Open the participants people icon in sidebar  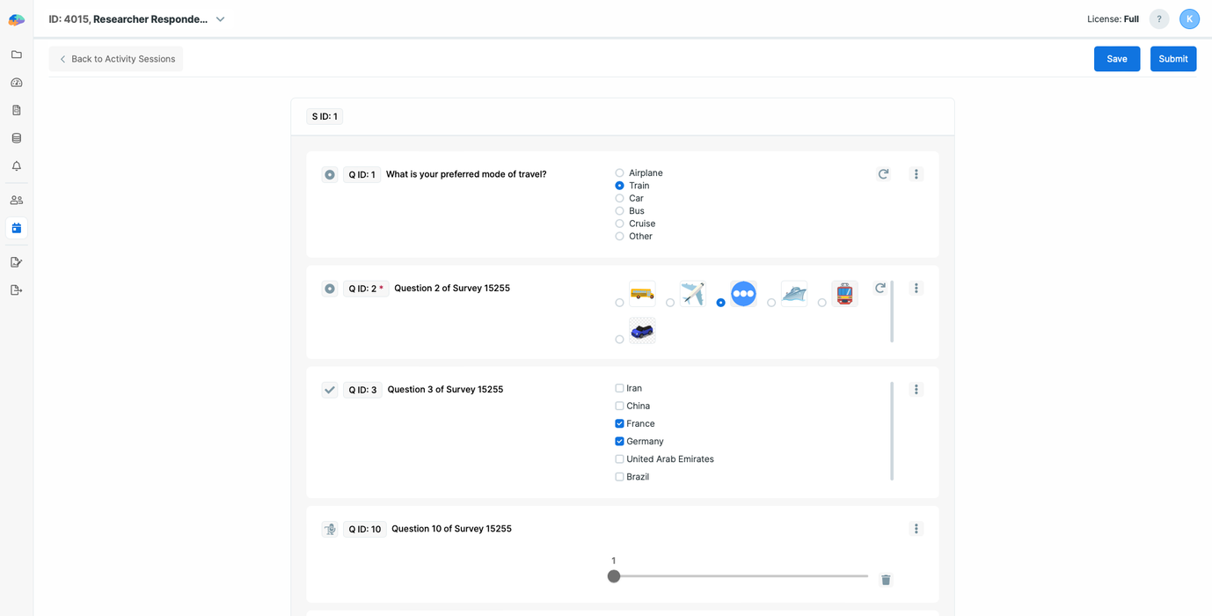[16, 201]
